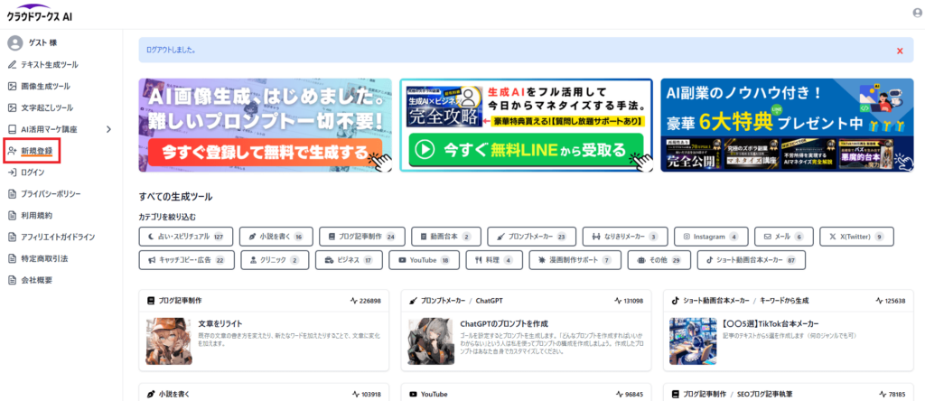
Task: Open 画像生成ツール in the sidebar
Action: pos(45,86)
